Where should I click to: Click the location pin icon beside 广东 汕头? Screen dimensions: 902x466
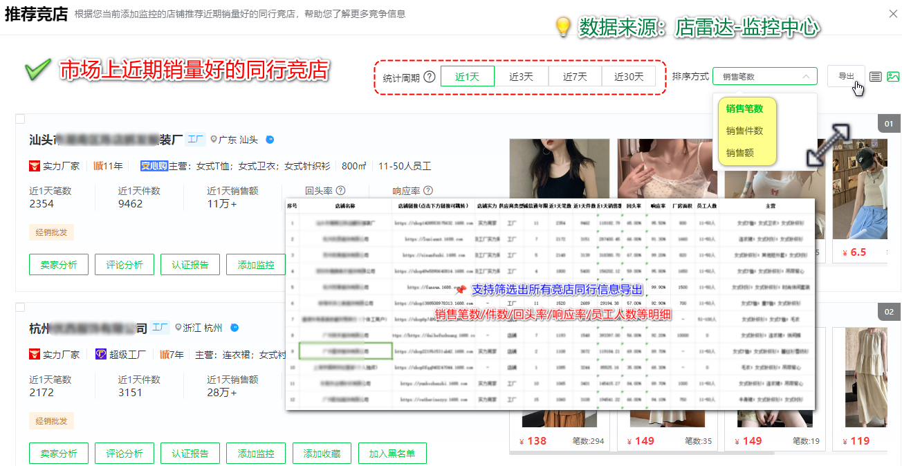click(213, 139)
